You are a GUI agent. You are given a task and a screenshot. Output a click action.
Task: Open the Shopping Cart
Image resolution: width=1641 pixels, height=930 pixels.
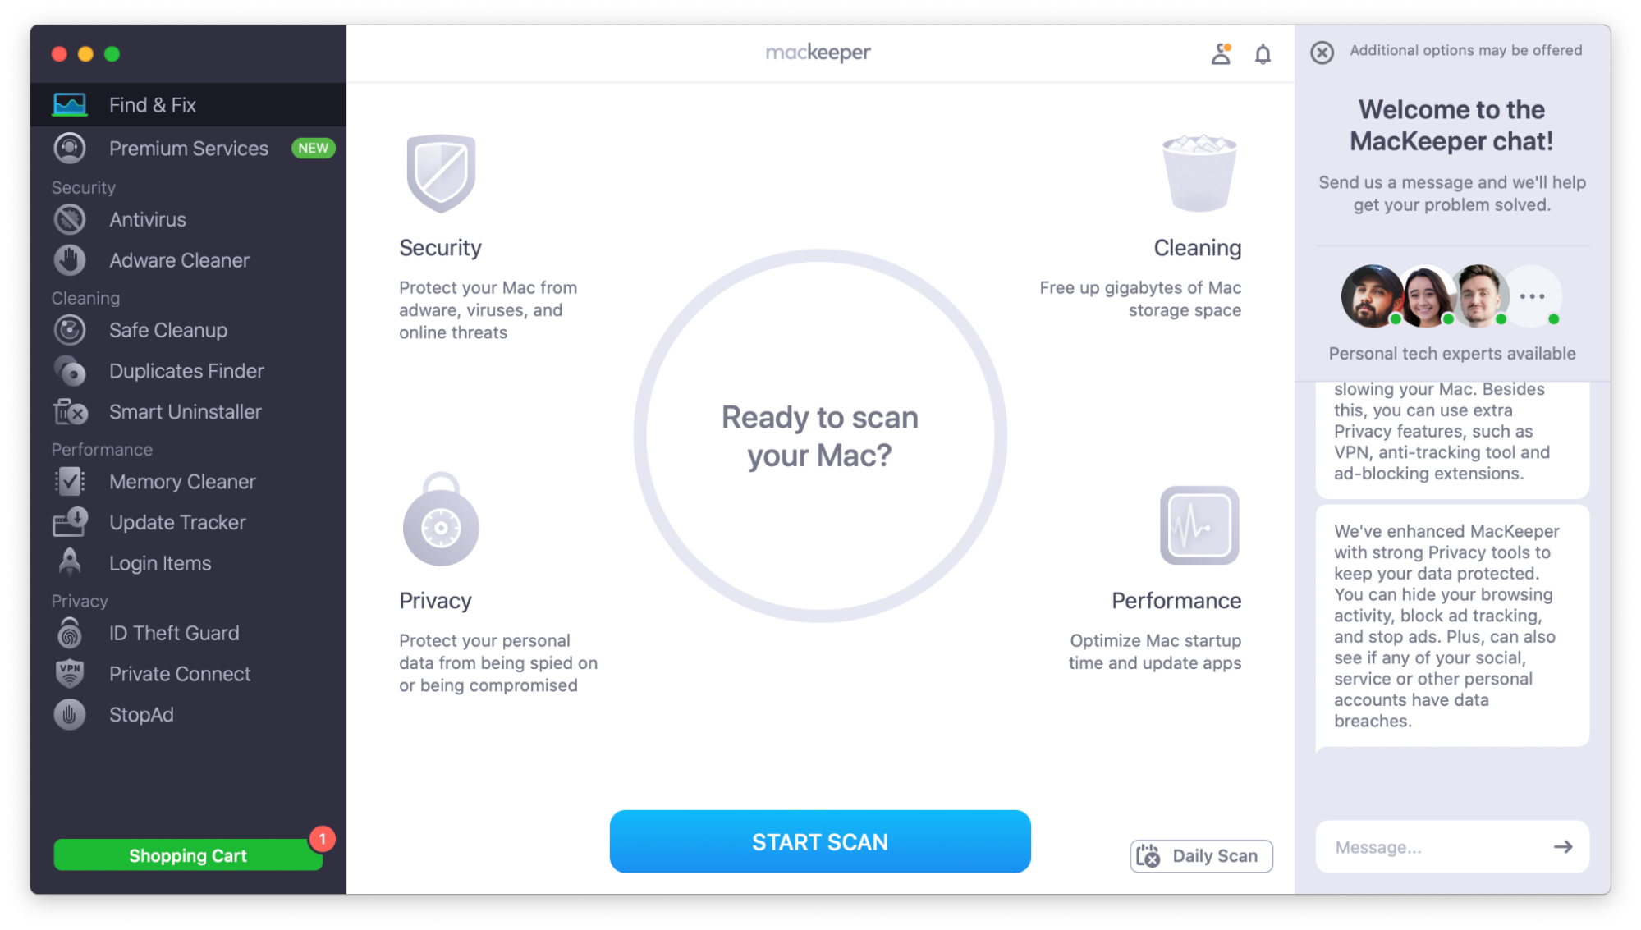coord(188,855)
